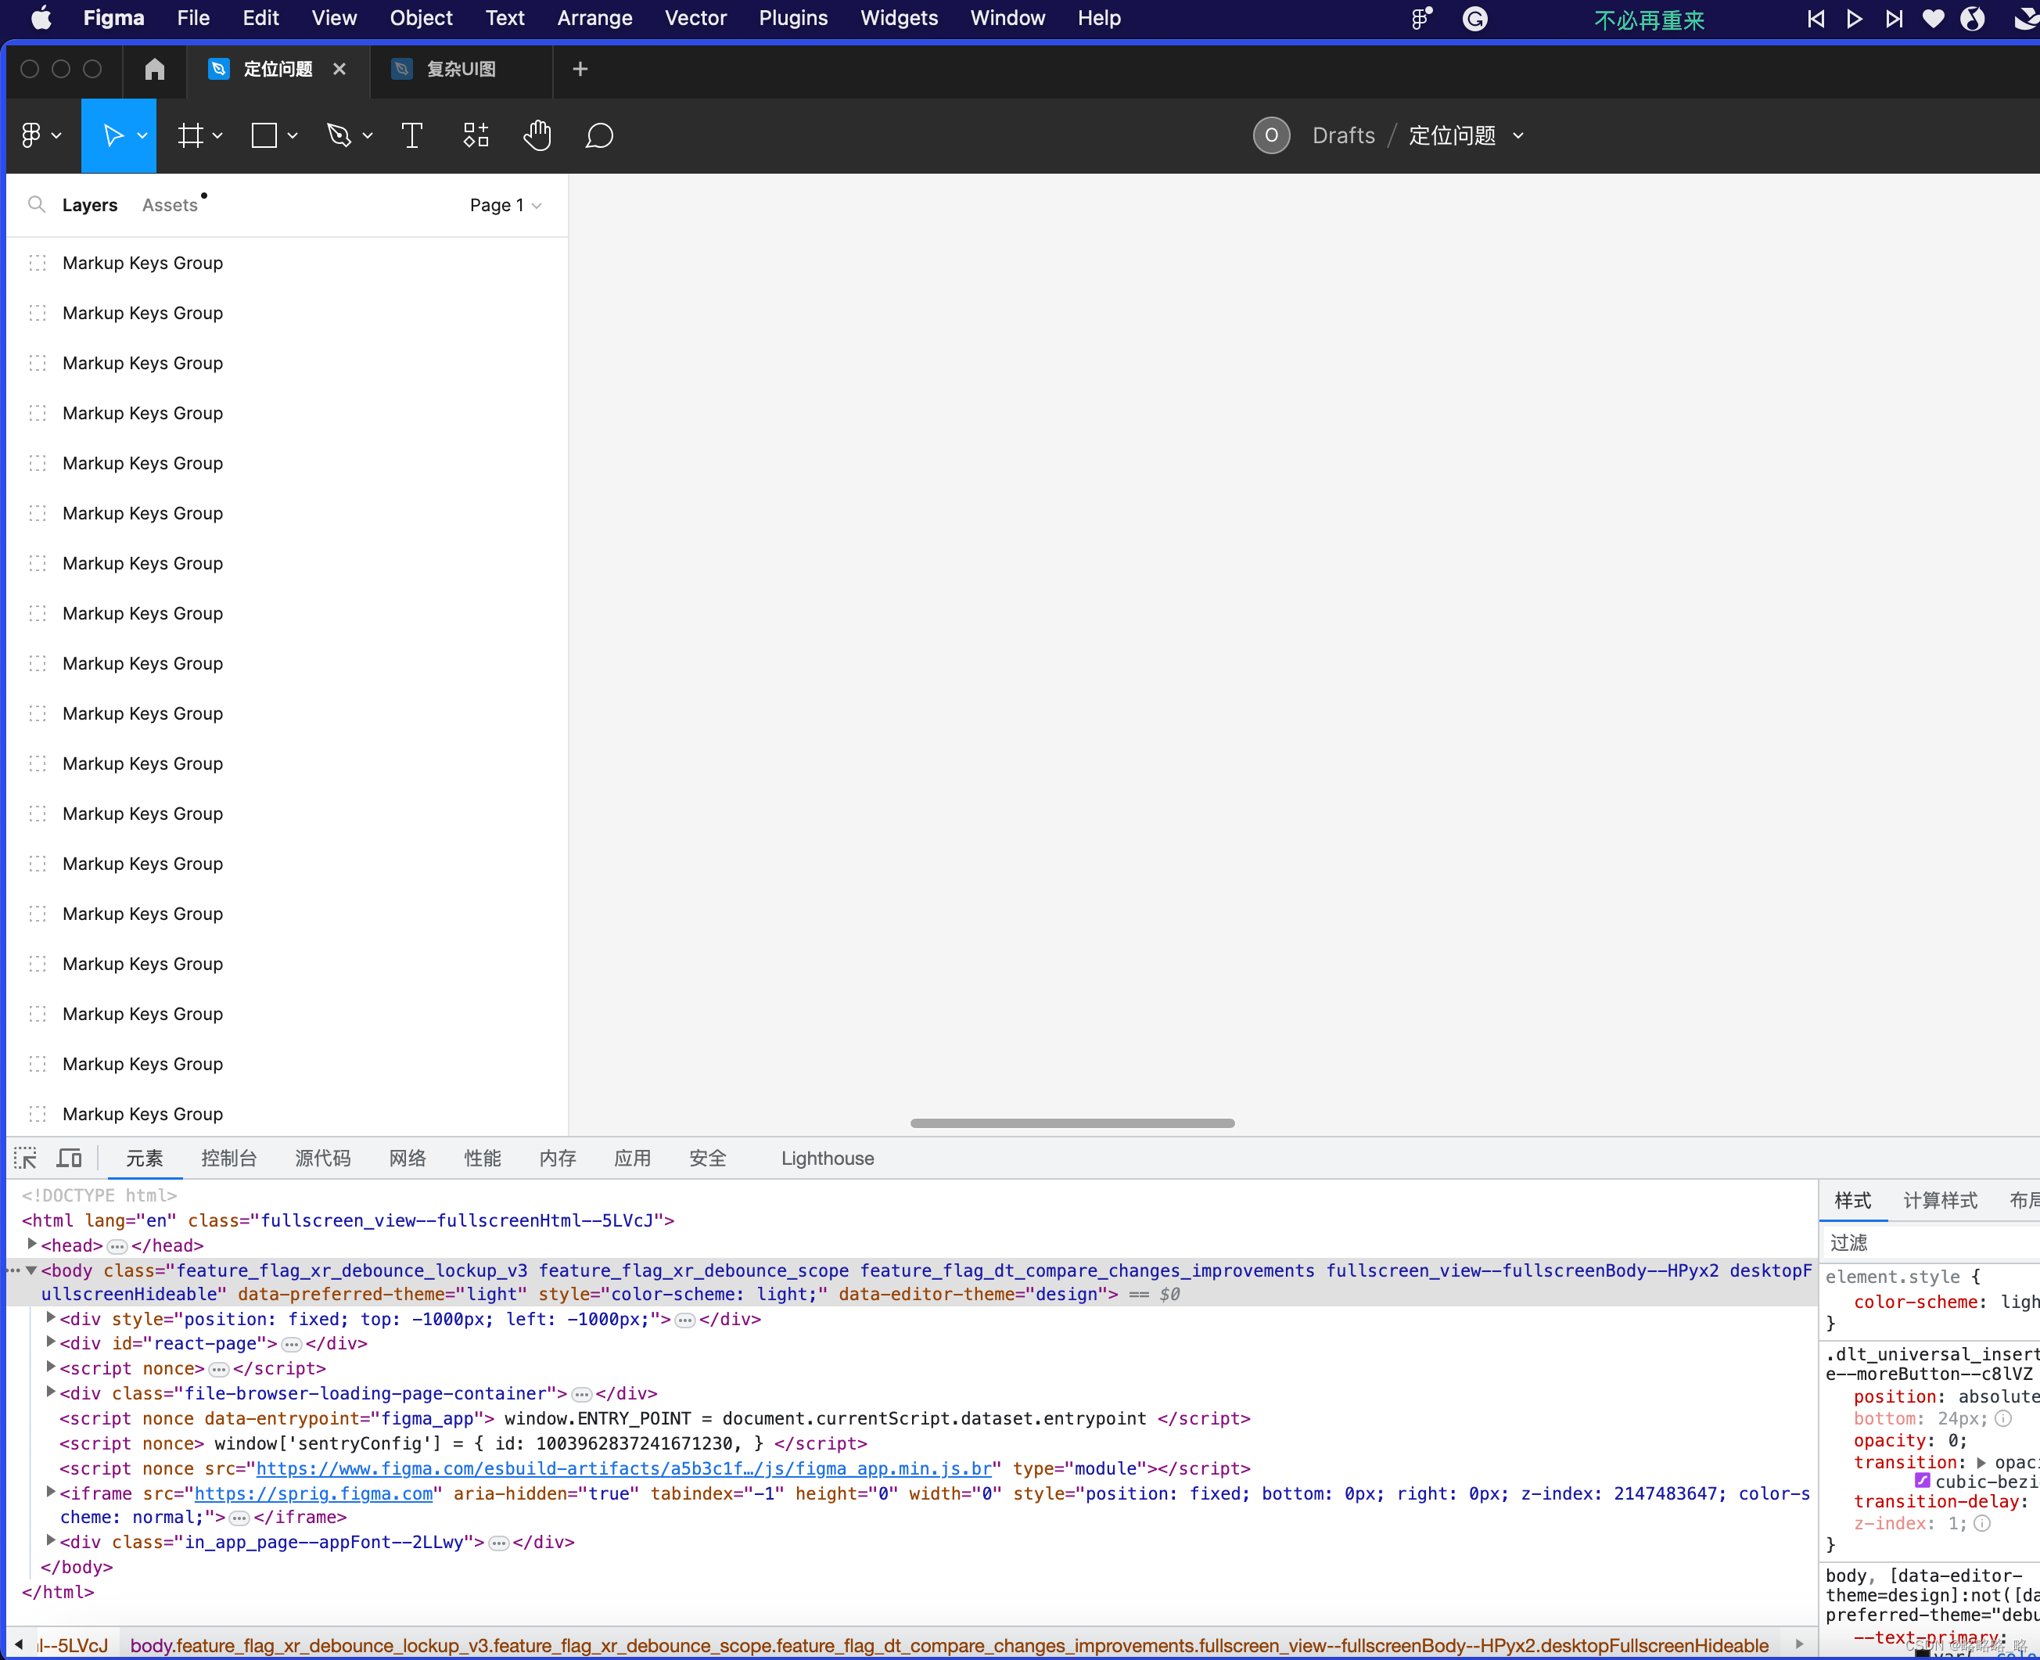Screen dimensions: 2040x1660
Task: Select the Hand tool
Action: pyautogui.click(x=537, y=136)
